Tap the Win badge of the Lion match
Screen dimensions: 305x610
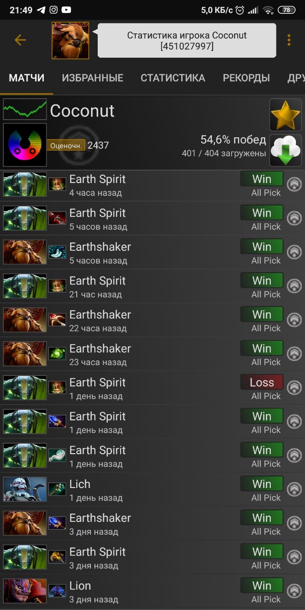[x=262, y=585]
